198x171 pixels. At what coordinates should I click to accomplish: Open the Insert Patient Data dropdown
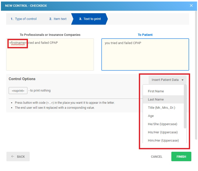[167, 80]
